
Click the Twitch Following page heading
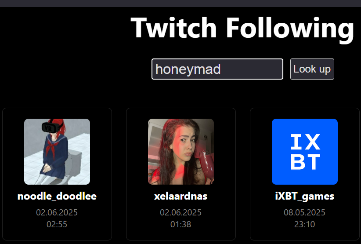[242, 29]
